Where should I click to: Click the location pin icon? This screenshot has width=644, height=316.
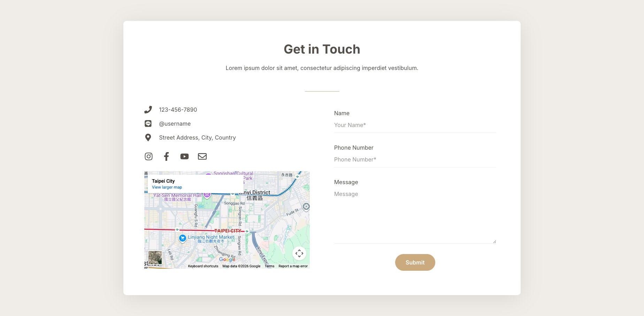148,137
